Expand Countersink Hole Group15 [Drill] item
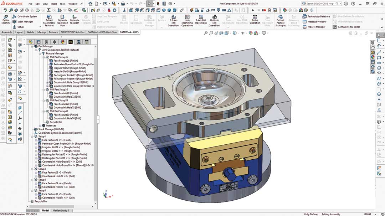The image size is (385, 216). 47,82
